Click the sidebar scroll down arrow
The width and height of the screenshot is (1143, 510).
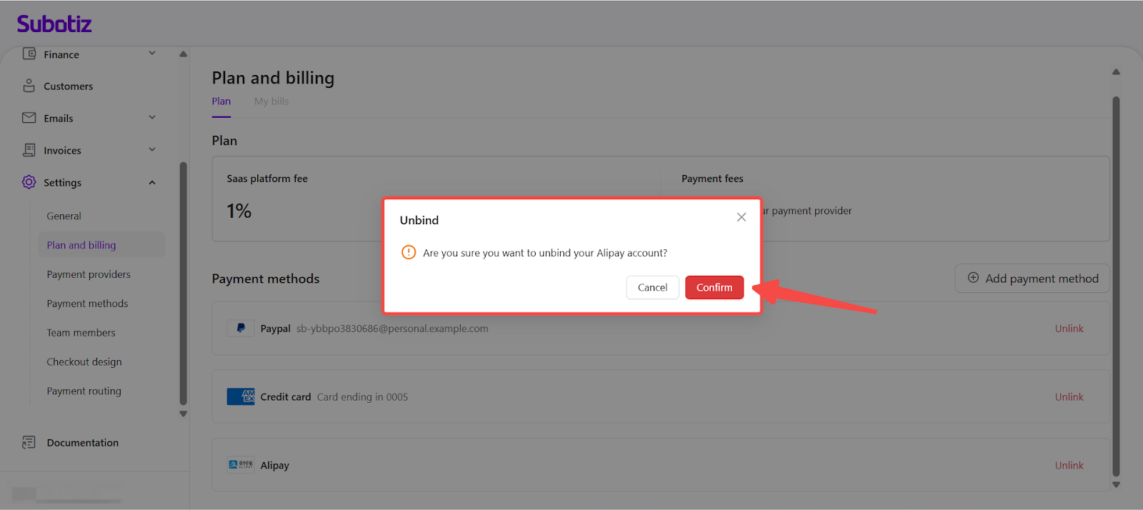(184, 414)
